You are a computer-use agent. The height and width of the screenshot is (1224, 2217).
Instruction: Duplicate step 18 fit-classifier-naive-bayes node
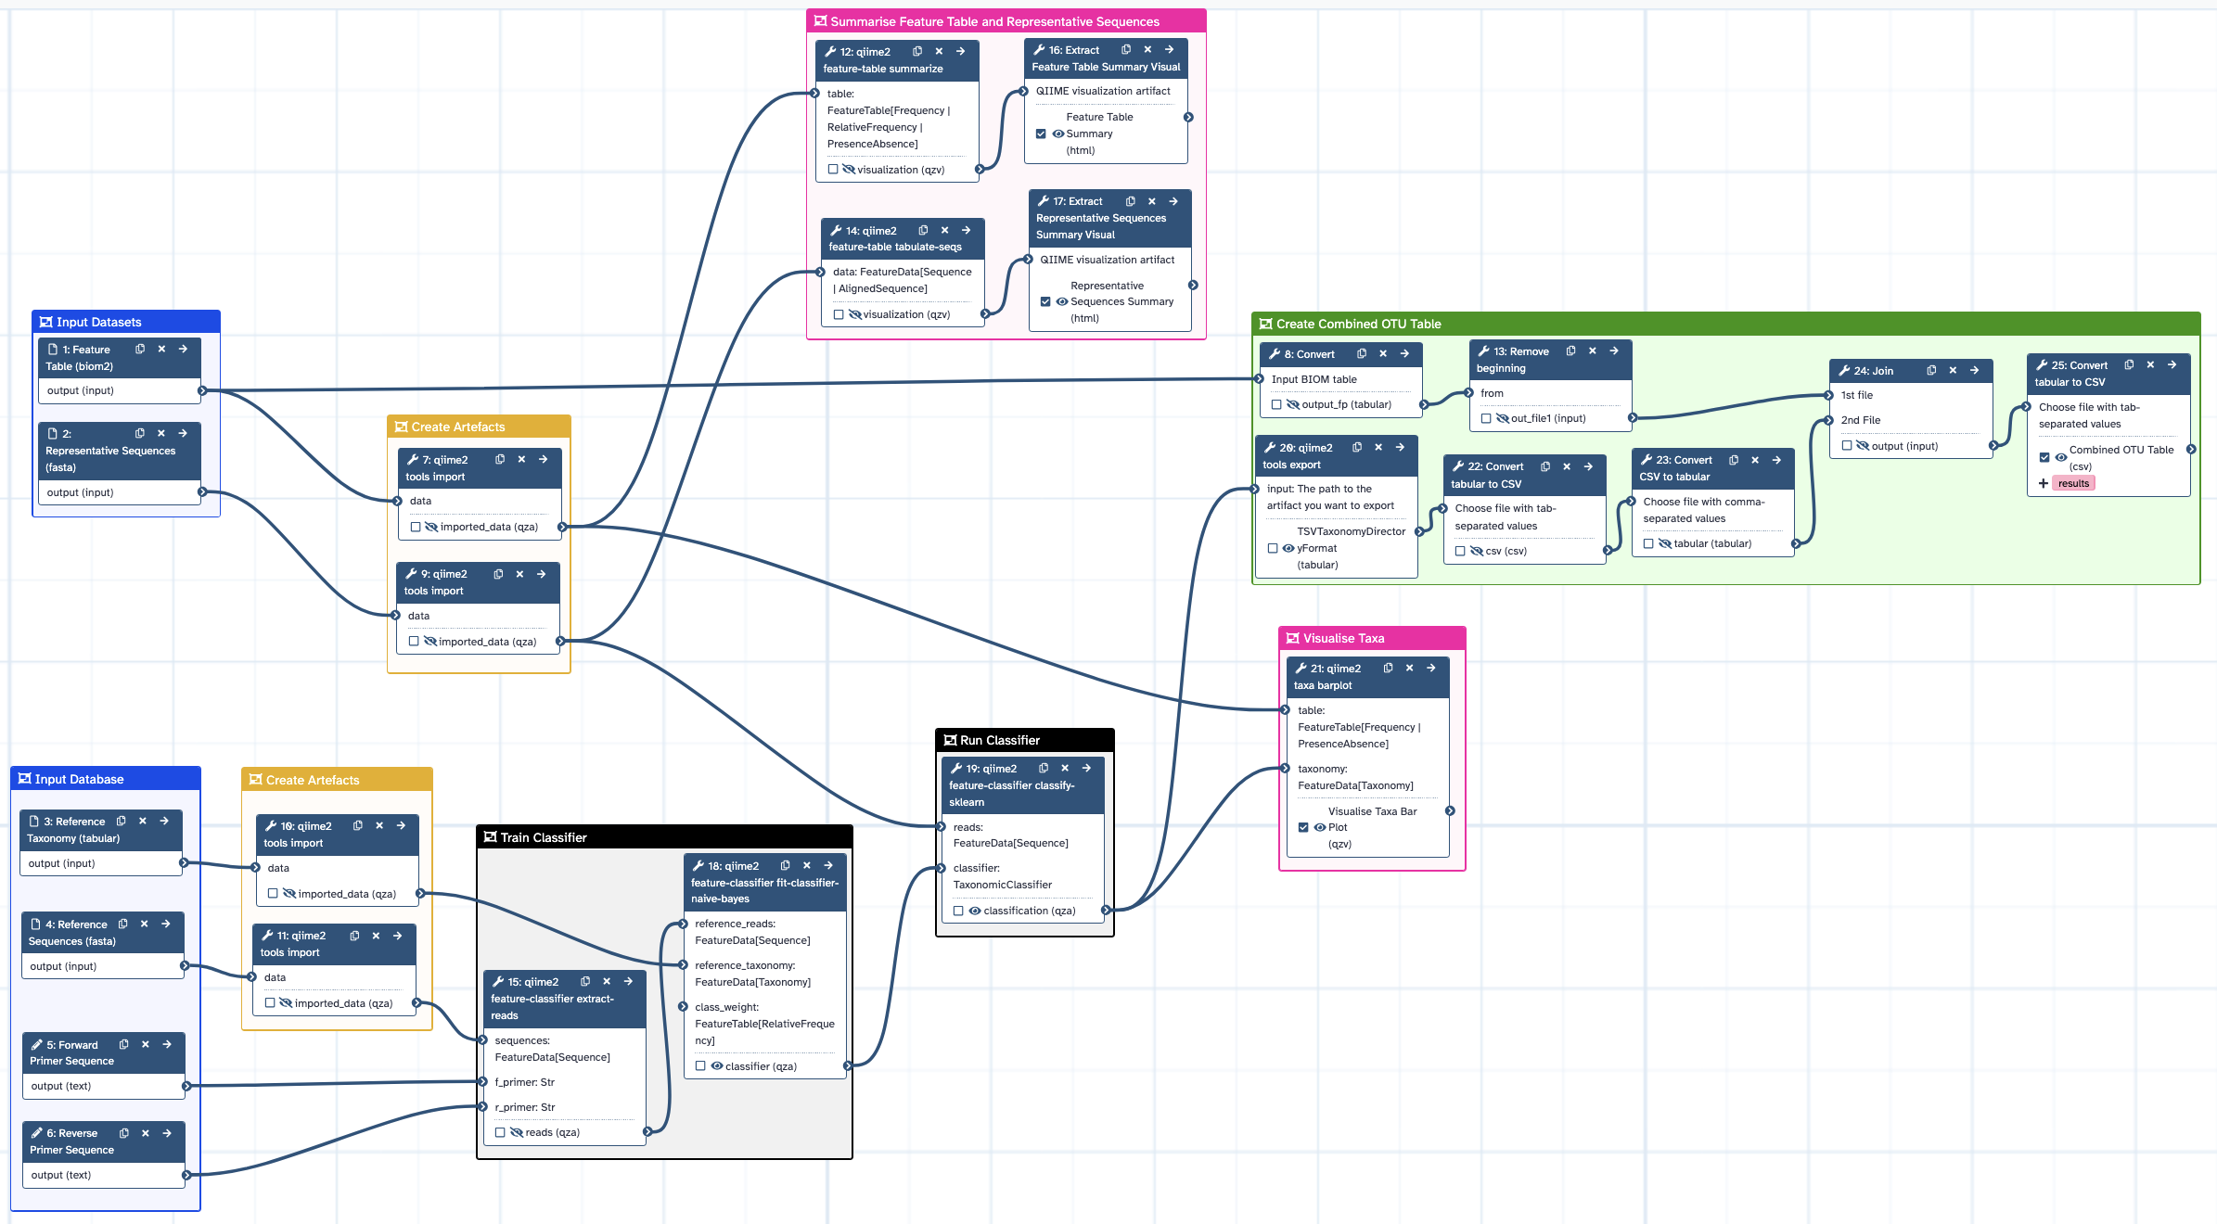(x=785, y=866)
